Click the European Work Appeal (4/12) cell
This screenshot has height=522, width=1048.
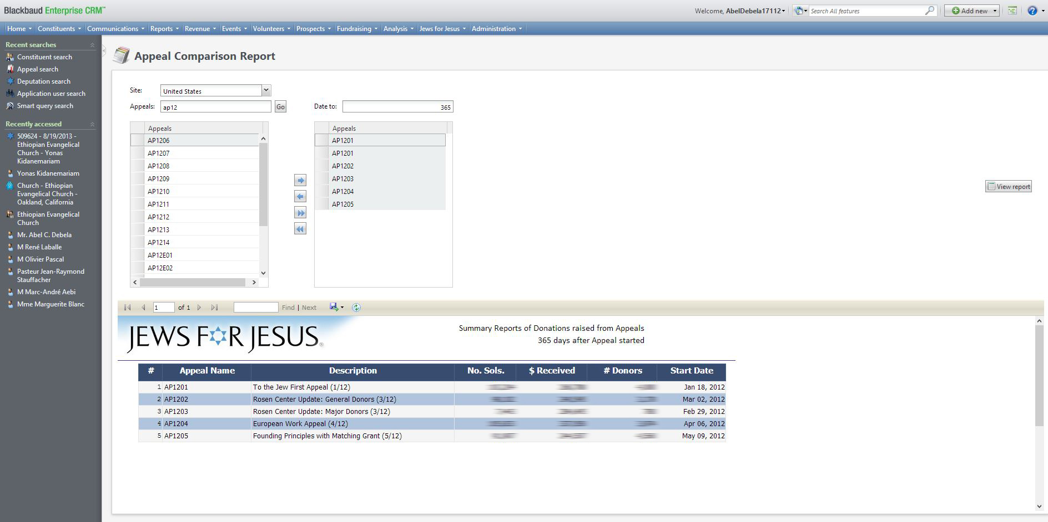[352, 423]
